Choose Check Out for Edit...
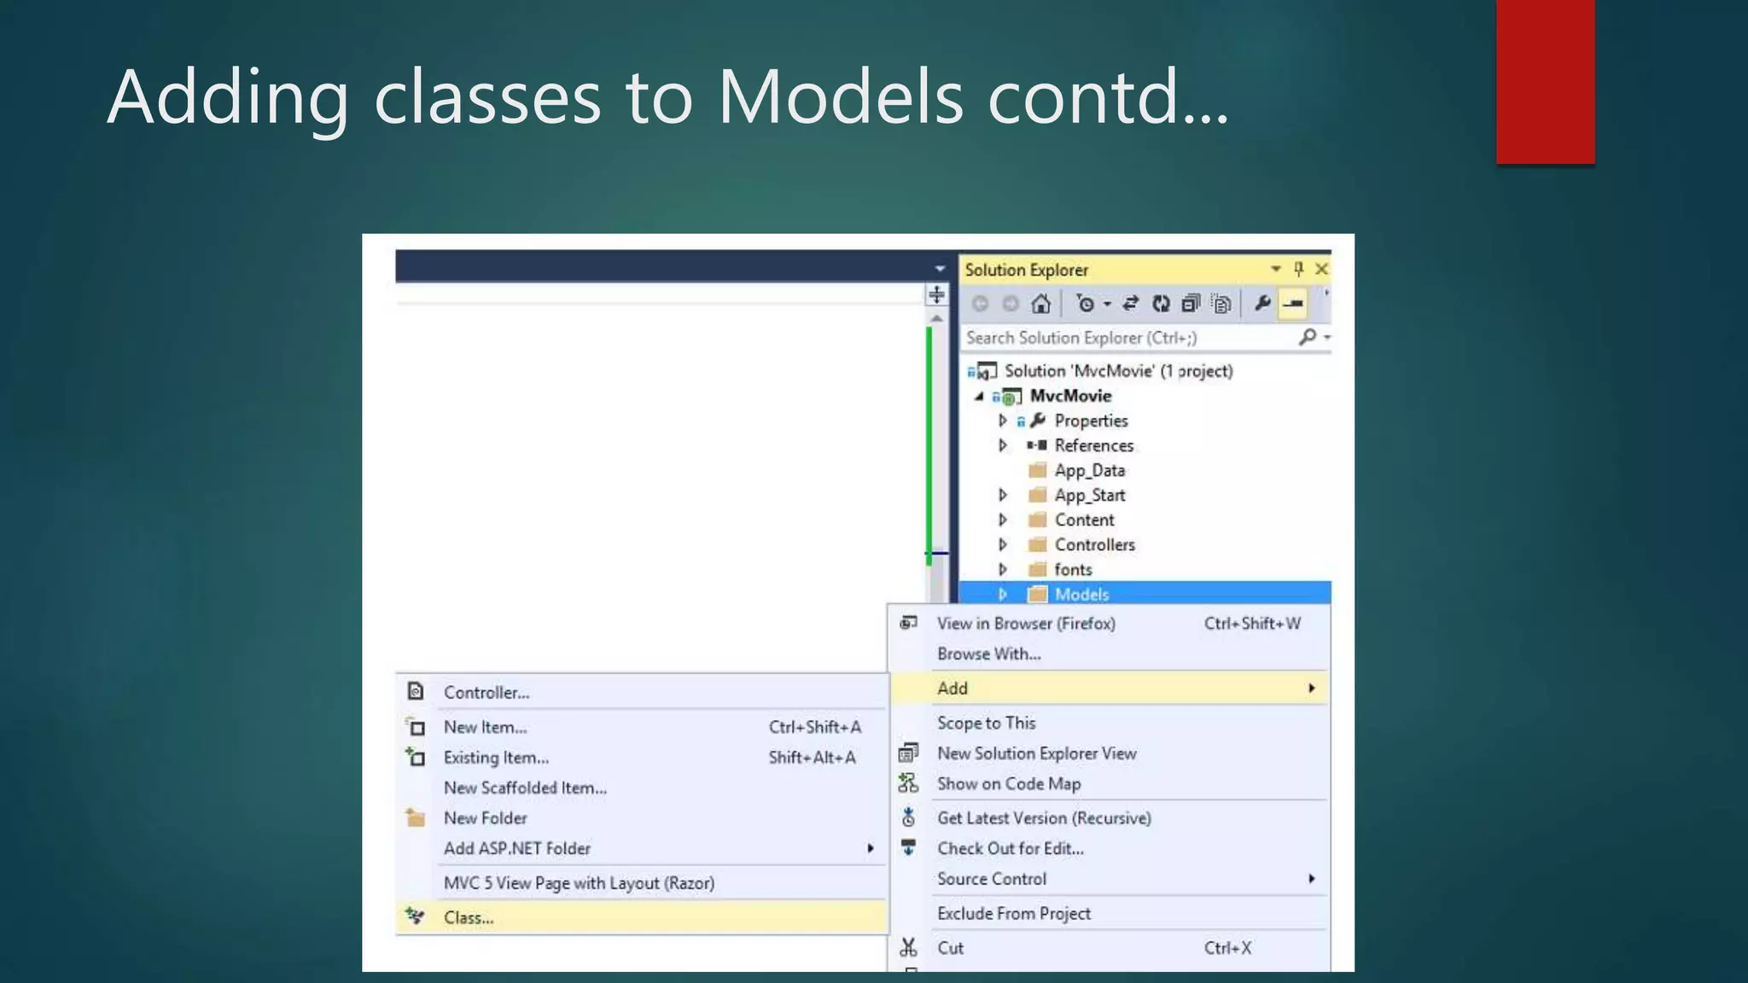Screen dimensions: 1748x983 pos(1110,849)
